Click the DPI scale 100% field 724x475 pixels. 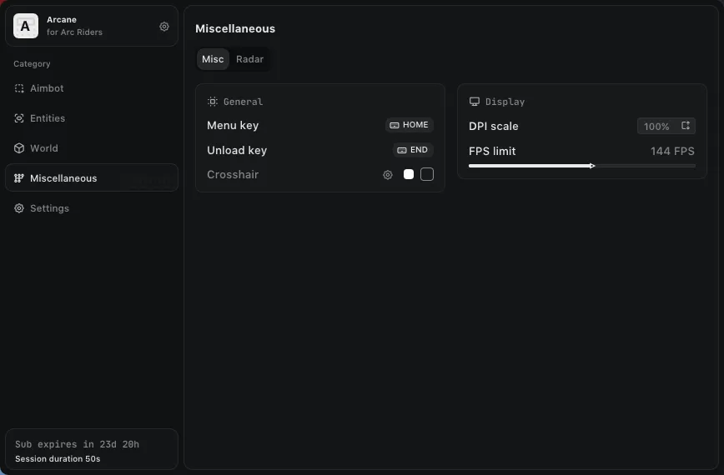click(656, 127)
